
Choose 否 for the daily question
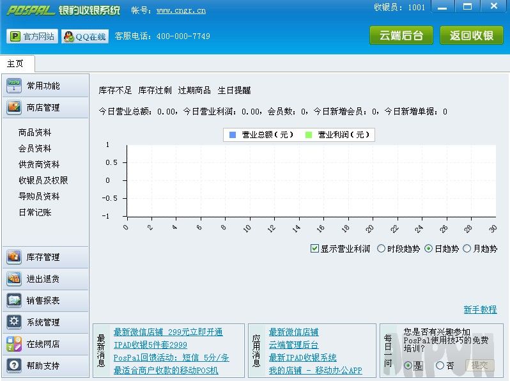(x=440, y=366)
